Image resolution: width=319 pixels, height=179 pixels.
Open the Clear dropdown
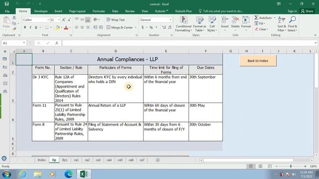pos(261,29)
